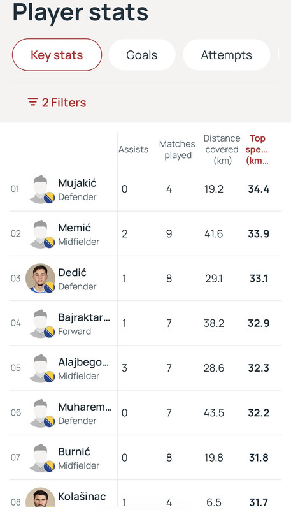Screen dimensions: 291x510
Task: Switch to the Goals tab
Action: coord(142,55)
